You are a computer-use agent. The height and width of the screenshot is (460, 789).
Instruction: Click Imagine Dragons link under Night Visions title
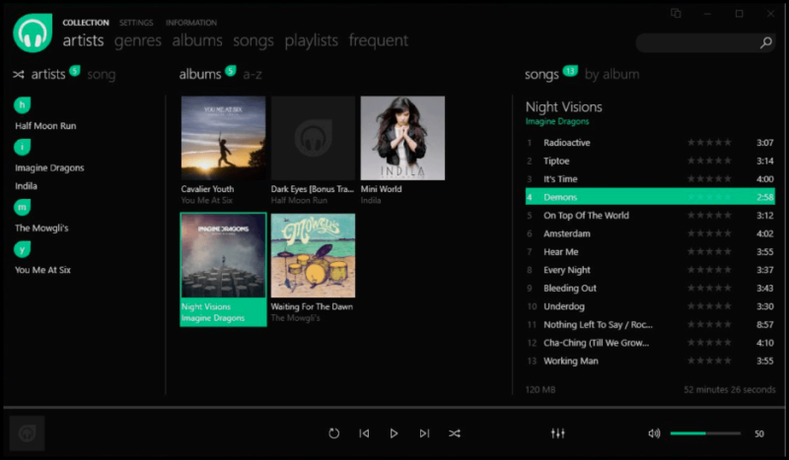point(557,122)
